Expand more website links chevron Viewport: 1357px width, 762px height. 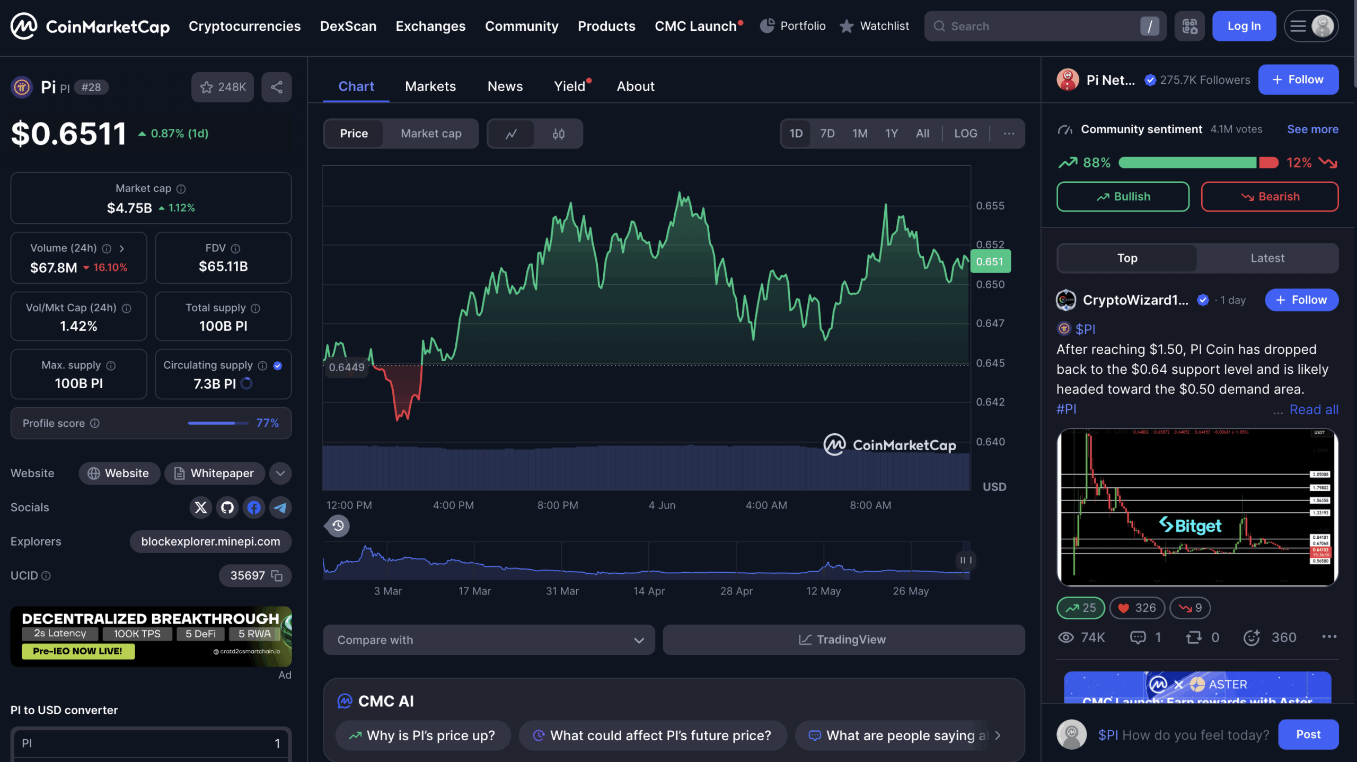point(280,474)
